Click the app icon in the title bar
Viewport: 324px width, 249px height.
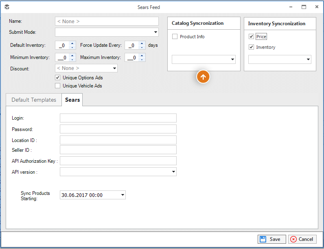click(7, 7)
